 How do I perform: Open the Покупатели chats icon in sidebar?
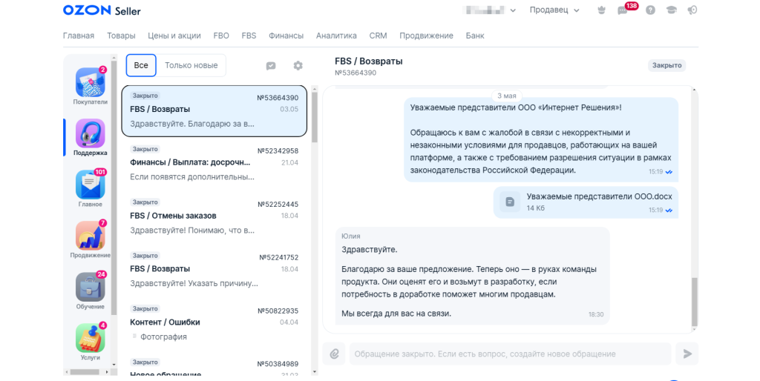pos(90,82)
